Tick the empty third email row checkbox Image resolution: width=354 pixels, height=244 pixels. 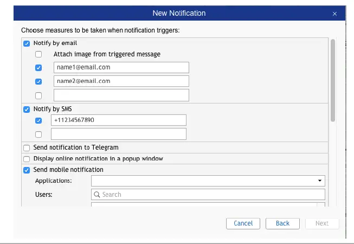point(38,95)
